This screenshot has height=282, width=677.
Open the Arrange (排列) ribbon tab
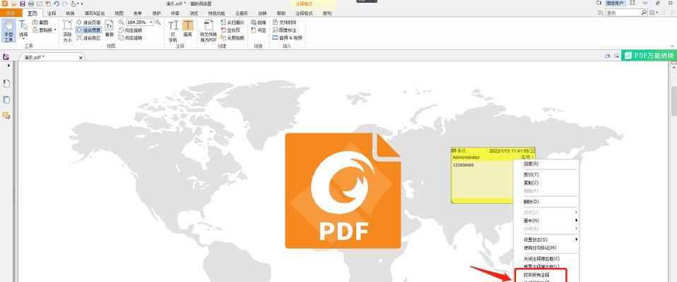tap(327, 13)
